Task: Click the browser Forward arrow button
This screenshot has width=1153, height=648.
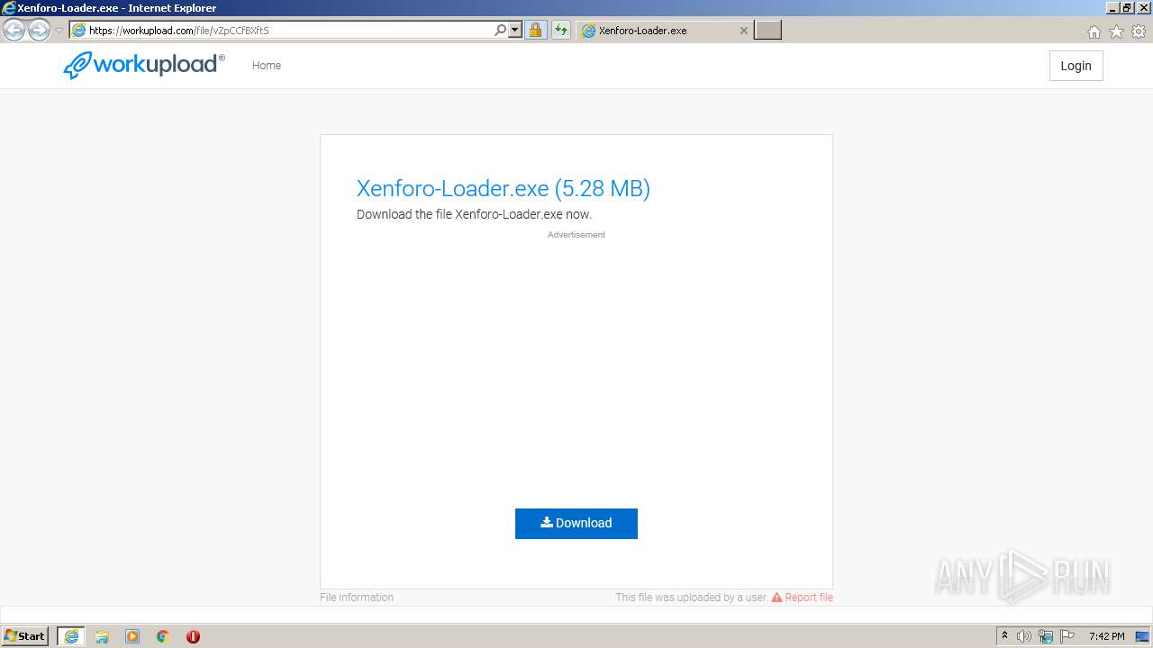Action: point(39,31)
